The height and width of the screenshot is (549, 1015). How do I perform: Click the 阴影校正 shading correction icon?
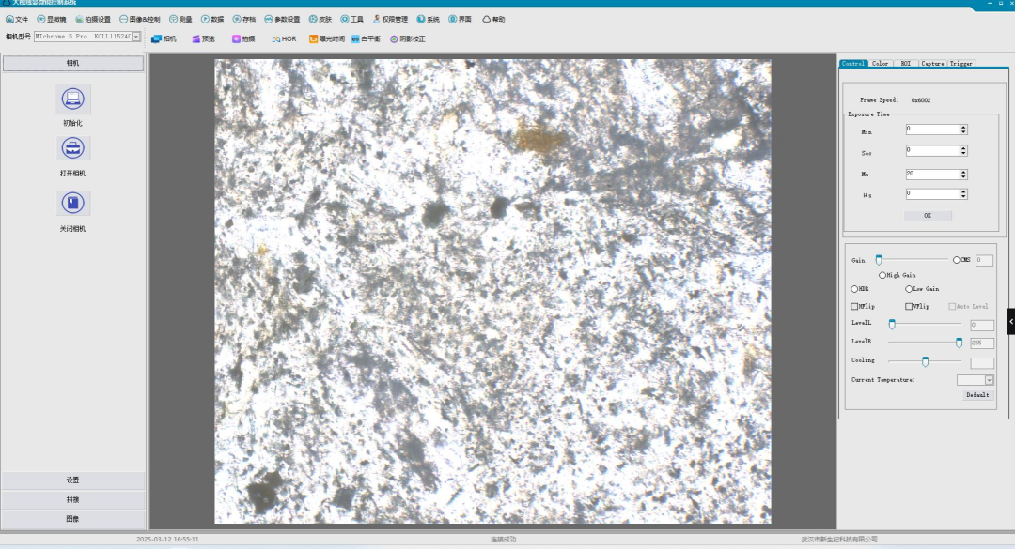(x=395, y=38)
